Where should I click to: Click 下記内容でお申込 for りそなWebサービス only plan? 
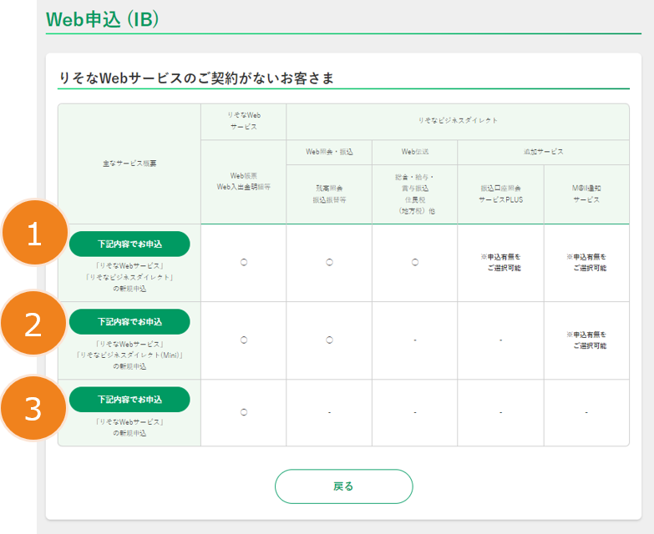point(129,400)
